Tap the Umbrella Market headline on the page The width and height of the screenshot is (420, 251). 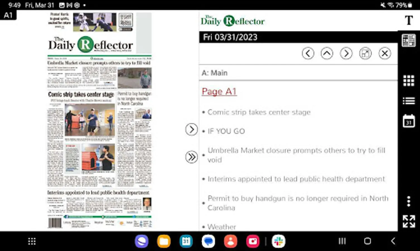pyautogui.click(x=99, y=63)
